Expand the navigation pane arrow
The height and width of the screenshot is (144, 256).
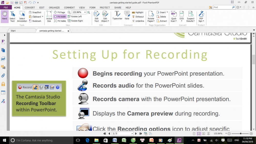pyautogui.click(x=5, y=35)
